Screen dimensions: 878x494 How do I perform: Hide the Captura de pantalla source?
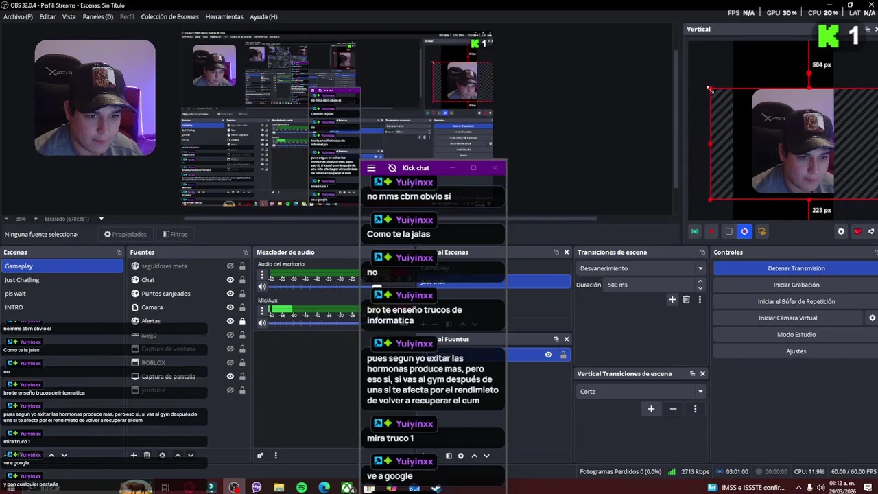230,377
